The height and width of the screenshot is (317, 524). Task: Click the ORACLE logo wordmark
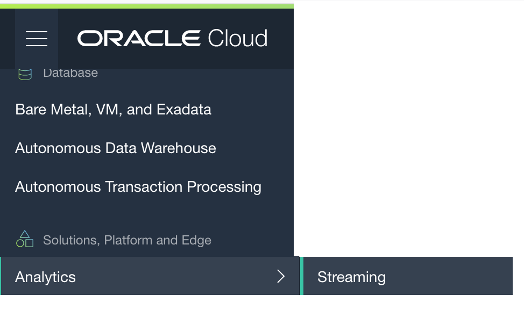(139, 39)
